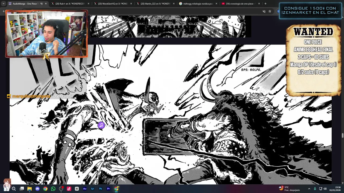The image size is (344, 193).
Task: Click the muted-site icon in address bar
Action: (264, 11)
